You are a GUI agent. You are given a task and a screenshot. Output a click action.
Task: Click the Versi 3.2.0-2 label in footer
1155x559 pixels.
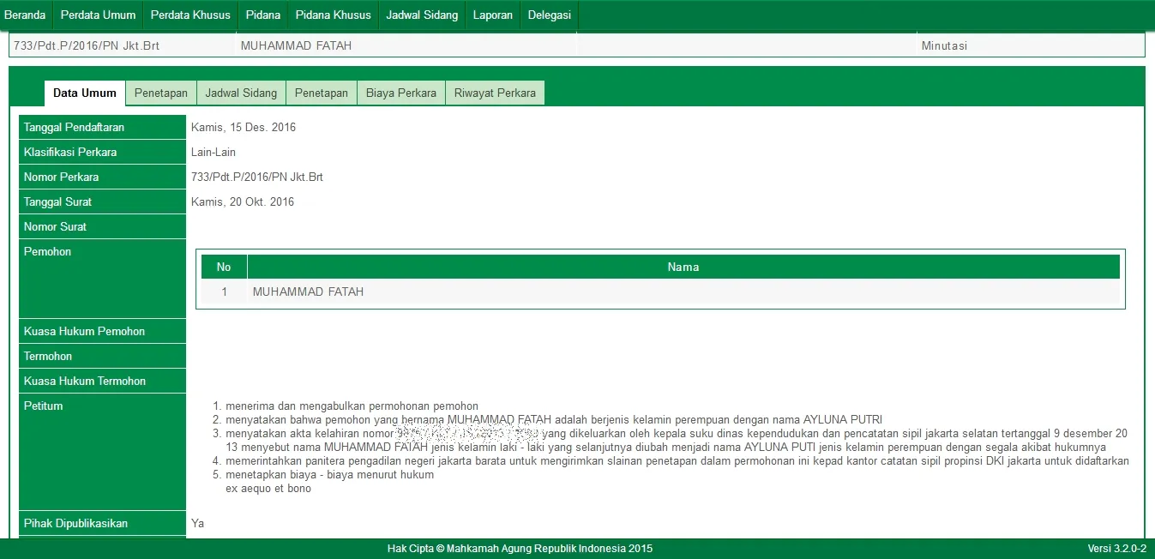1116,549
